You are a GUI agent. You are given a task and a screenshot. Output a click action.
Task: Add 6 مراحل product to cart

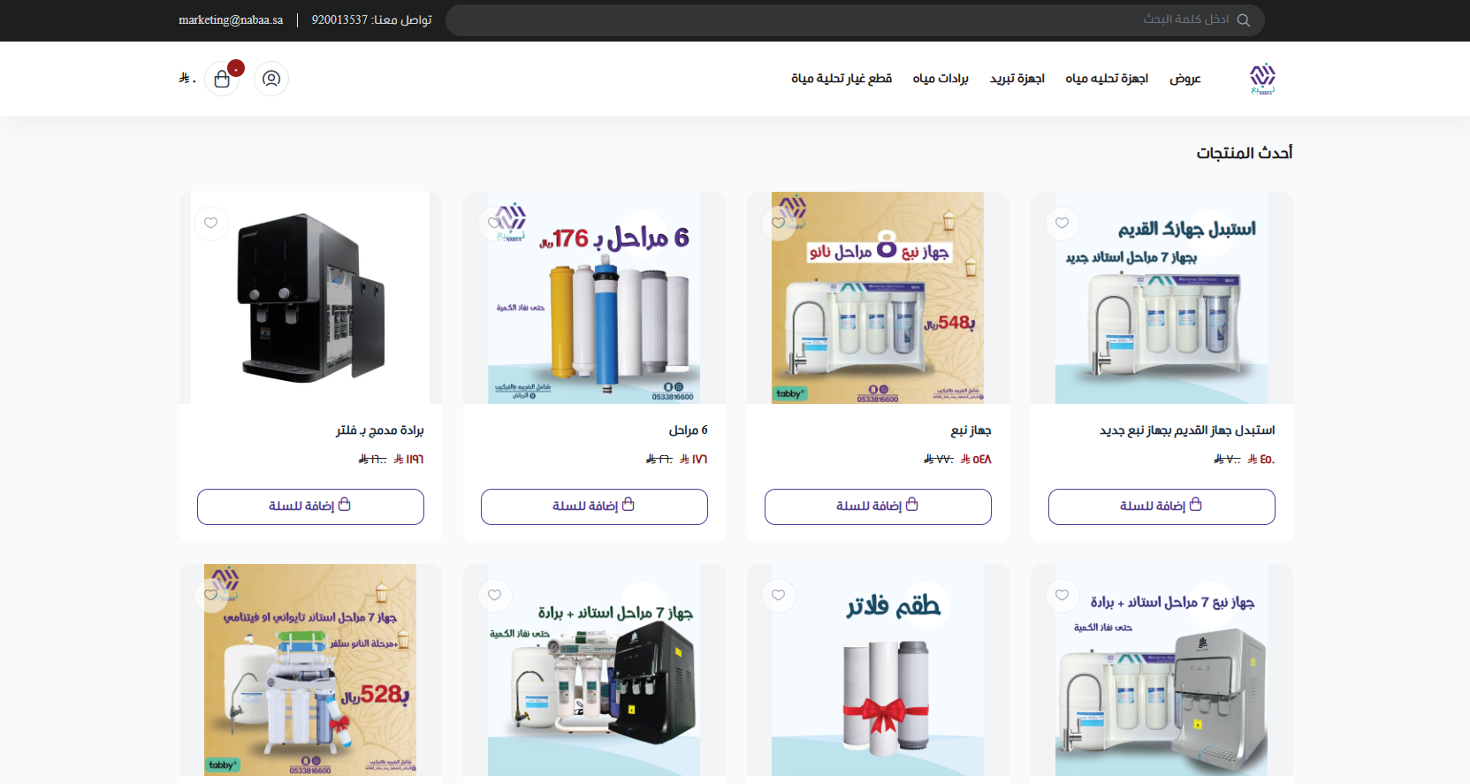[x=594, y=506]
